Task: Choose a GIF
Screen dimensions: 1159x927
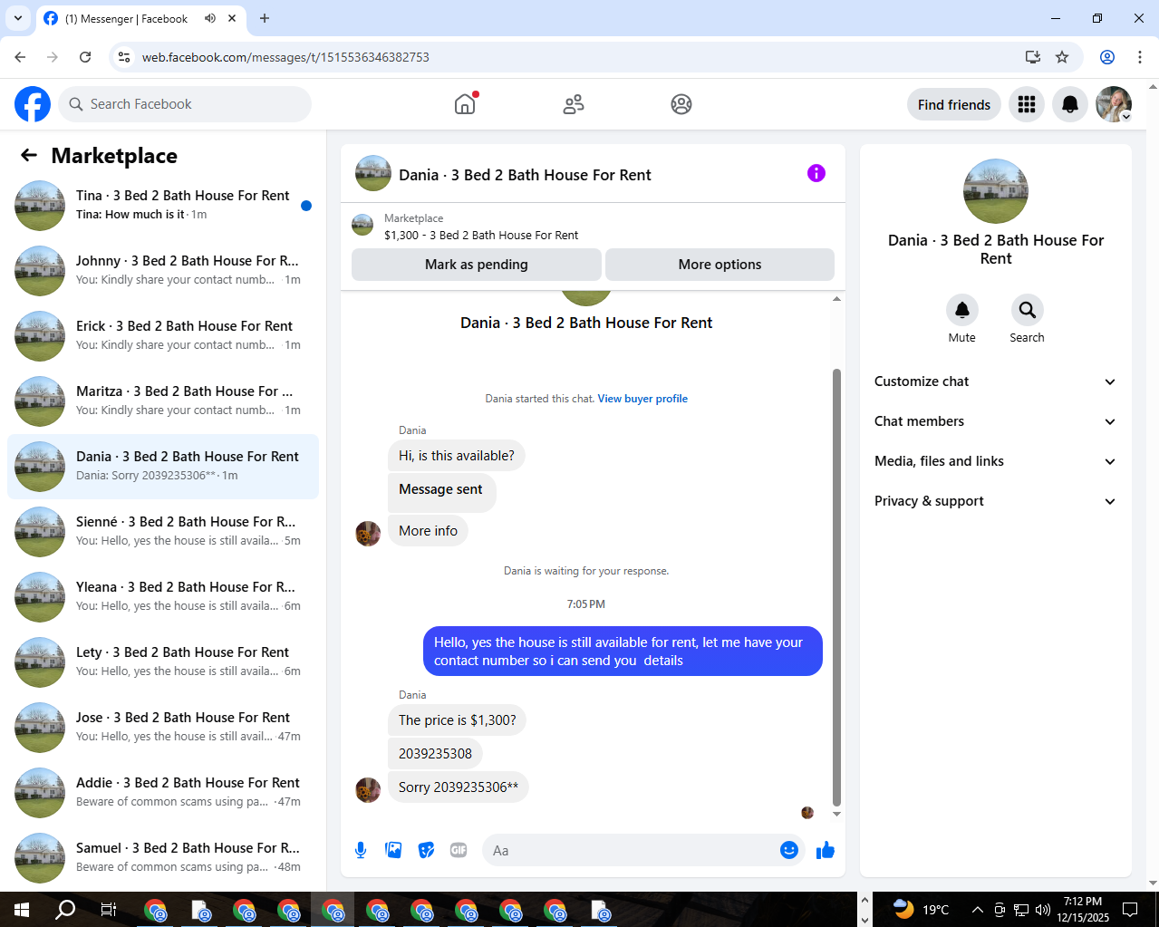Action: pos(459,850)
